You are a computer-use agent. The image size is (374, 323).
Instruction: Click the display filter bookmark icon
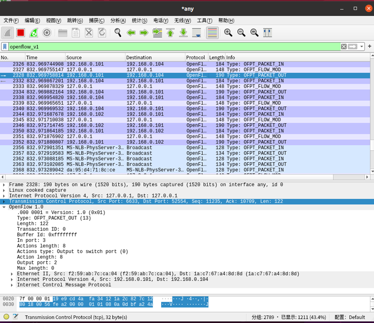click(x=5, y=46)
